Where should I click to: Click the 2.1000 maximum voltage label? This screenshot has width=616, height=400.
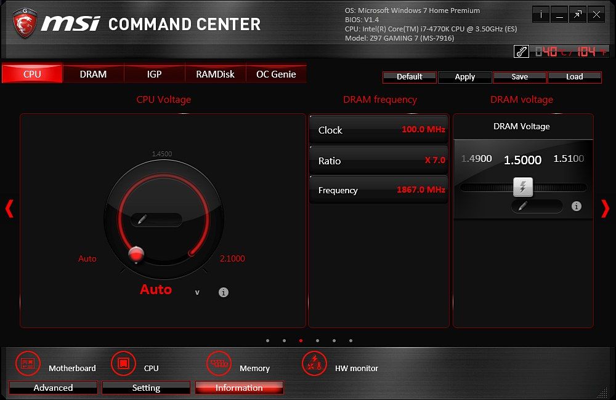point(232,258)
